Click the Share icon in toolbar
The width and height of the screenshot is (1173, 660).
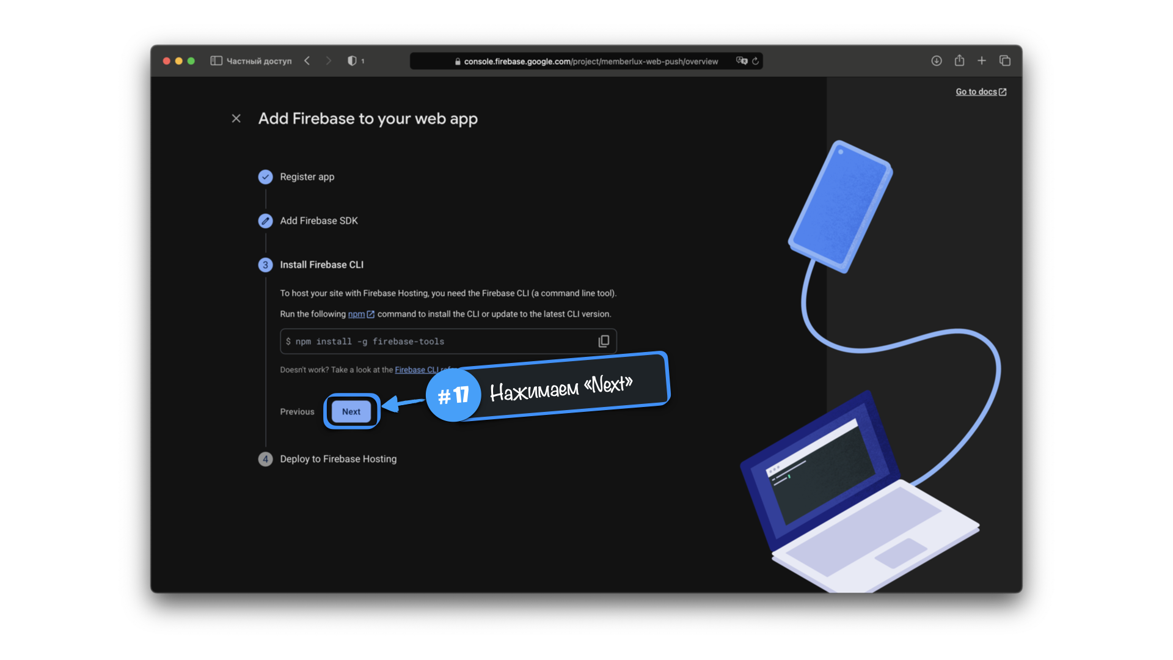959,61
